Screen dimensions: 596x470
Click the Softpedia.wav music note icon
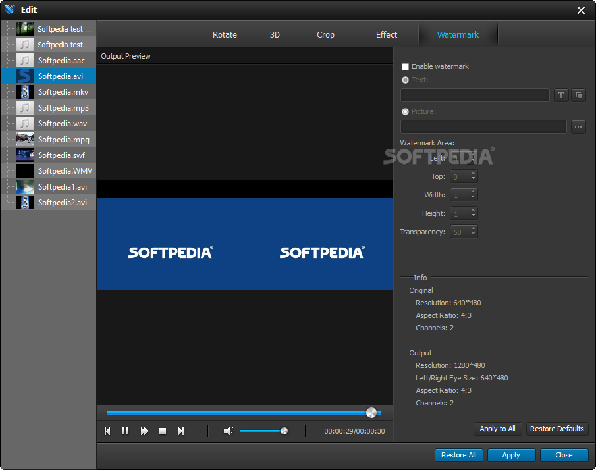pos(25,124)
